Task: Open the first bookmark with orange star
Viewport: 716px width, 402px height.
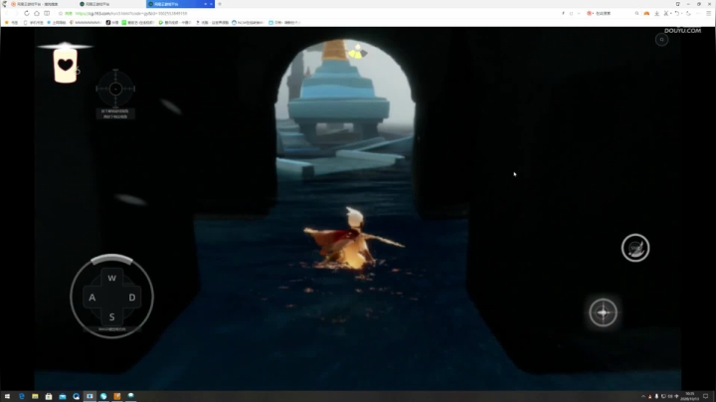Action: (x=11, y=22)
